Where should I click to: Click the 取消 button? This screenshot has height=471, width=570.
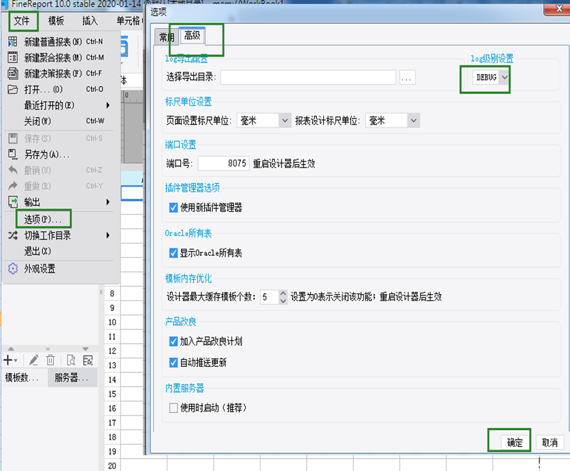pyautogui.click(x=550, y=442)
